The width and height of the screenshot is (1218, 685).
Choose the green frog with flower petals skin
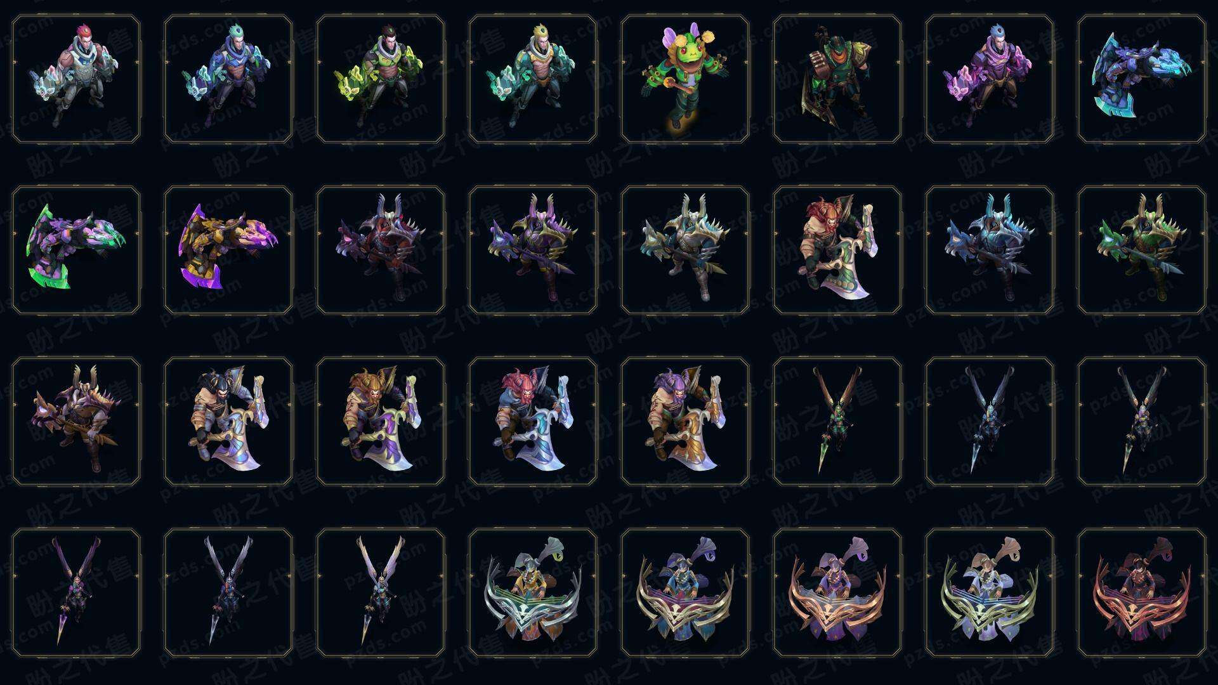685,79
